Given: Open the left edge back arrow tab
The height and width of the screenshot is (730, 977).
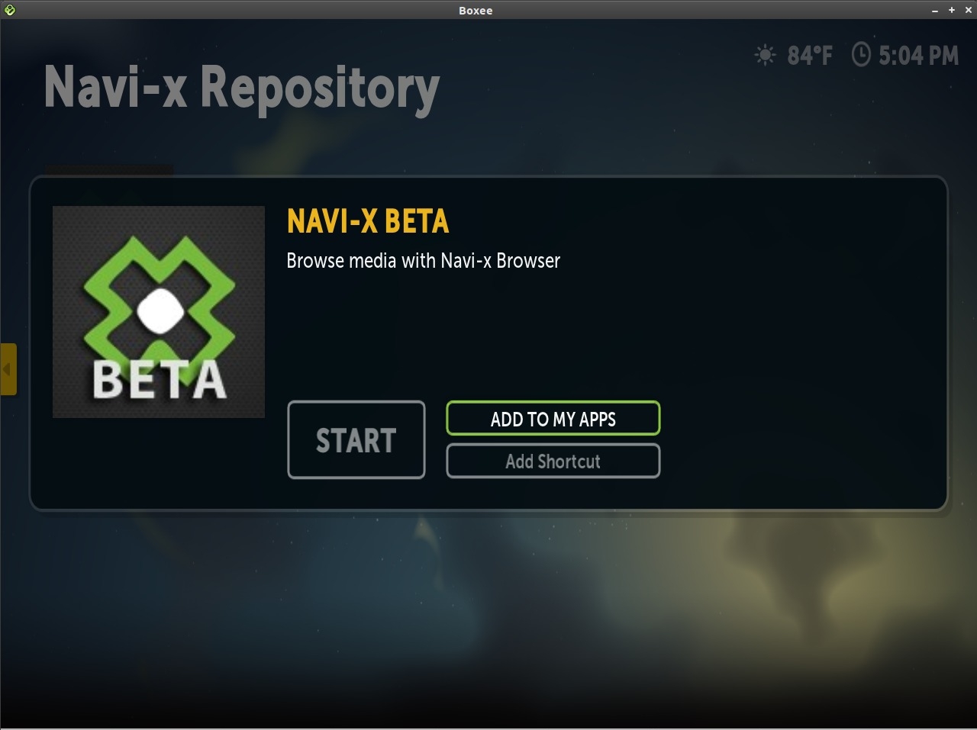Looking at the screenshot, I should coord(8,369).
